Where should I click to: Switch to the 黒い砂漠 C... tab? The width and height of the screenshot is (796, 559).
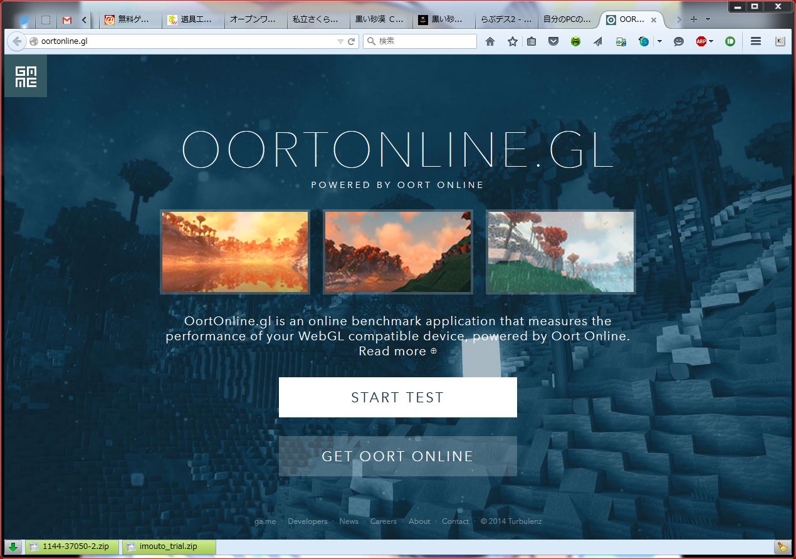point(381,20)
